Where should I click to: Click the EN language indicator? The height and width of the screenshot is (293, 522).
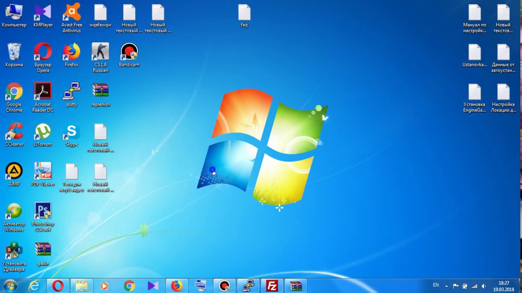tap(436, 285)
